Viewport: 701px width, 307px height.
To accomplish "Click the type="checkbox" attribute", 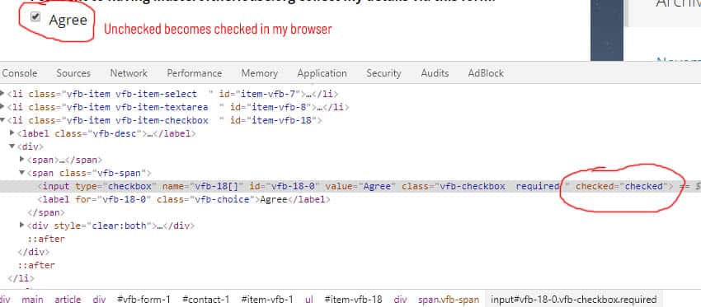I will point(115,186).
